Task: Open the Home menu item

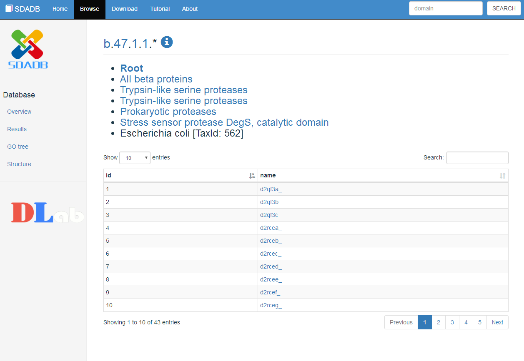Action: 60,9
